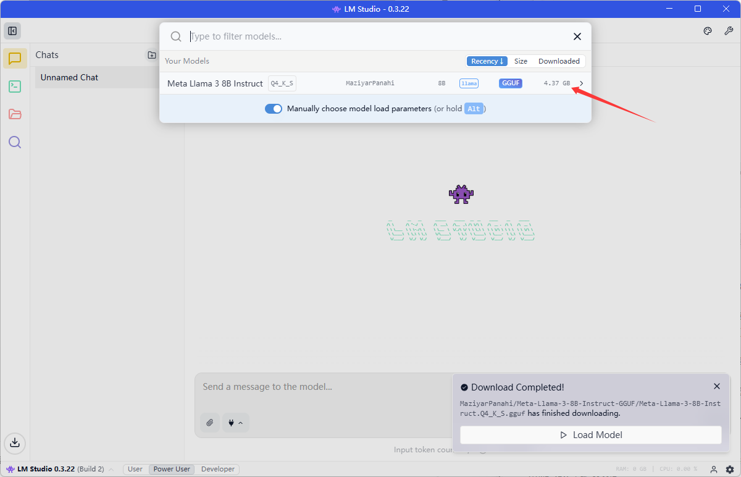Open the Discover magnifier sidebar icon
This screenshot has height=477, width=741.
point(15,143)
